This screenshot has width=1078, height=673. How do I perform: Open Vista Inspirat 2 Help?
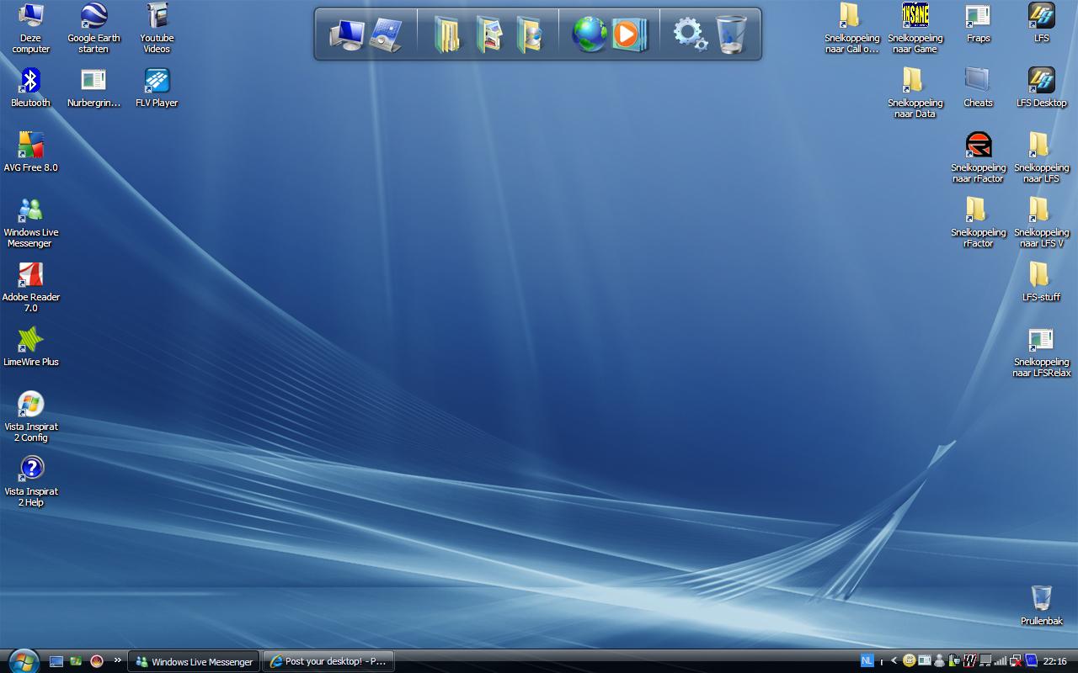point(31,482)
